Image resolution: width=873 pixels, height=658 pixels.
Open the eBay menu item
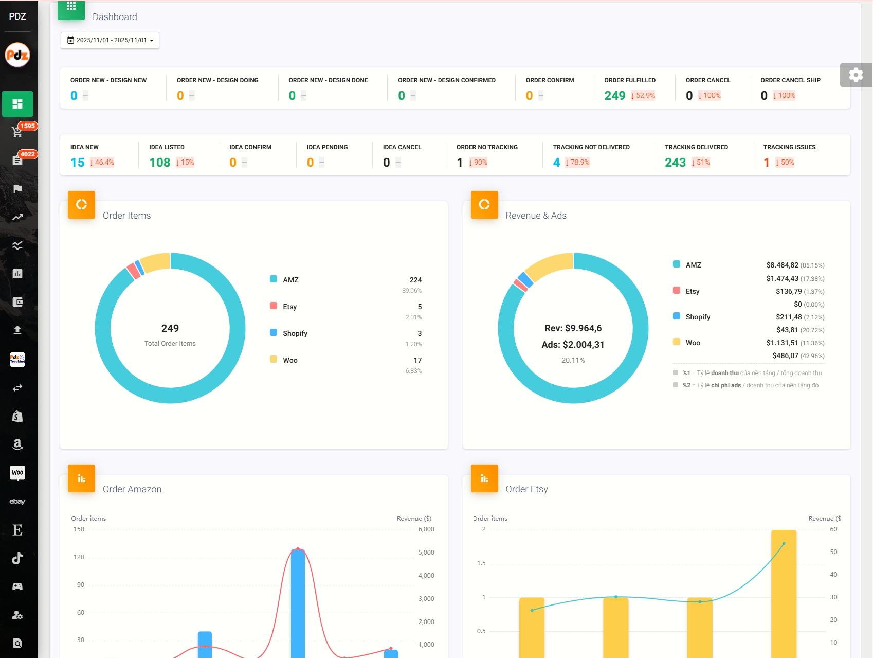(x=17, y=501)
